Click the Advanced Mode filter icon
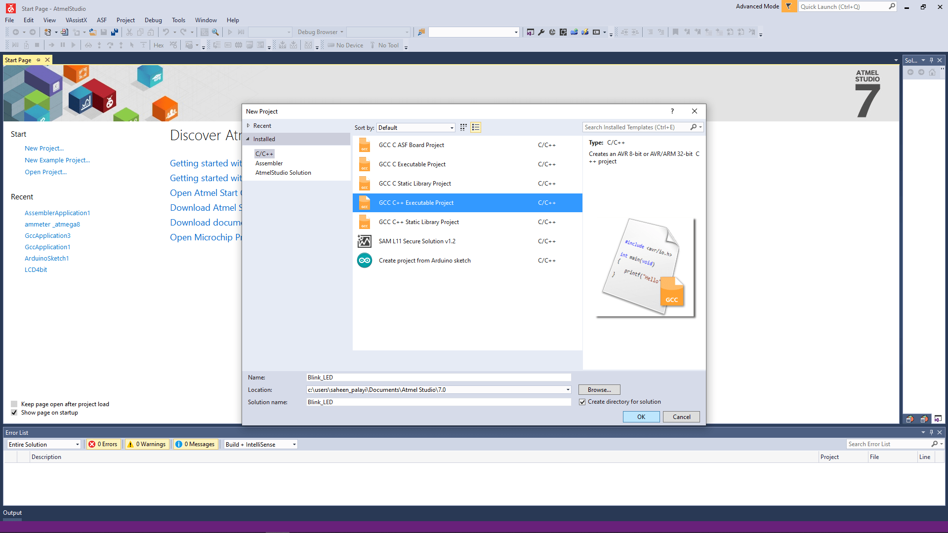 (x=788, y=6)
